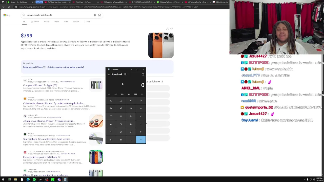Click the browser back arrow button
The image size is (324, 182).
(x=4, y=7)
